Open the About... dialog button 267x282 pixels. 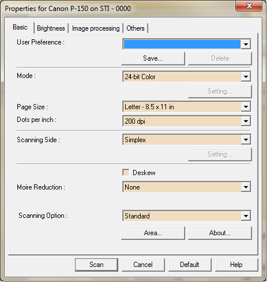(x=220, y=233)
